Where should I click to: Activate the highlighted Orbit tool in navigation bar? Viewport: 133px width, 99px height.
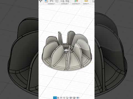[x=55, y=98]
